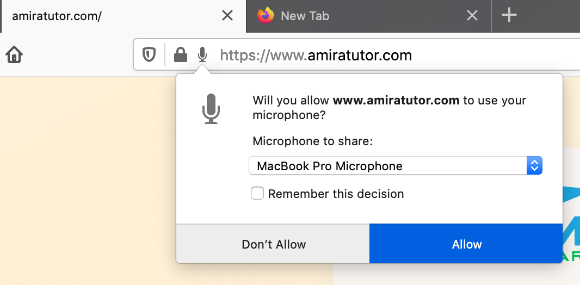580x285 pixels.
Task: Click the Don't Allow button
Action: click(x=273, y=244)
